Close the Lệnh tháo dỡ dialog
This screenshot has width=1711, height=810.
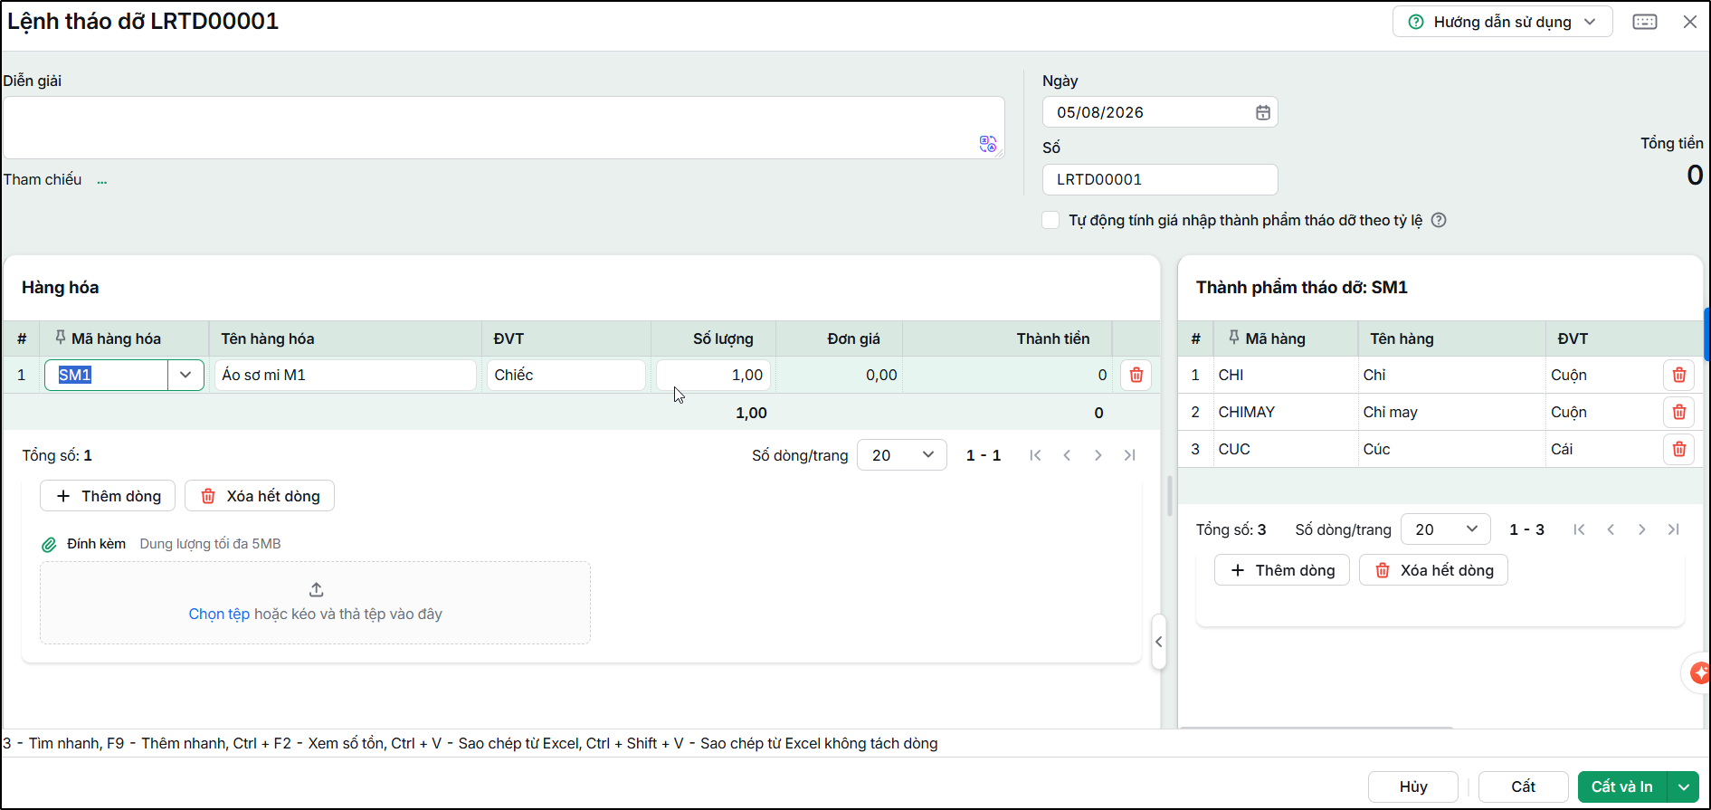coord(1689,22)
